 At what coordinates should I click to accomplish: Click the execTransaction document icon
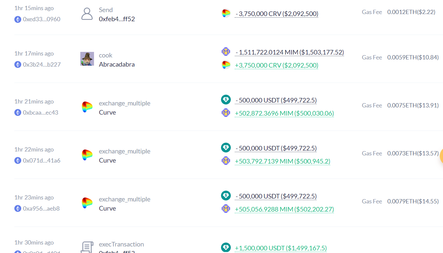[87, 247]
